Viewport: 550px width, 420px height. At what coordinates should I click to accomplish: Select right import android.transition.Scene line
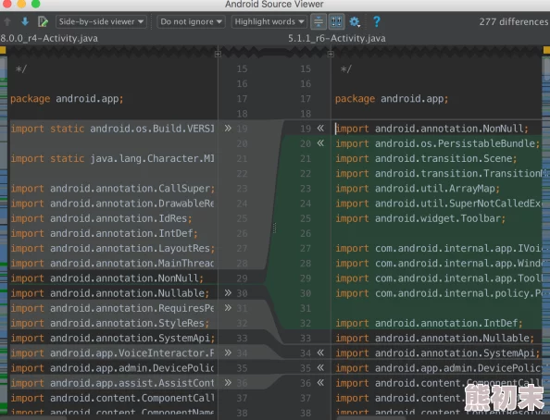[x=426, y=158]
